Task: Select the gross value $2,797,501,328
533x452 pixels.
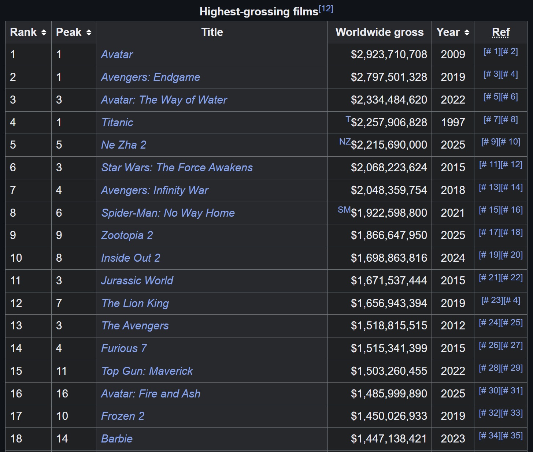Action: 389,77
